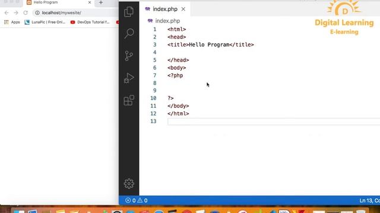This screenshot has height=213, width=380.
Task: Open the DevOps Tutorial bookmark
Action: 90,22
